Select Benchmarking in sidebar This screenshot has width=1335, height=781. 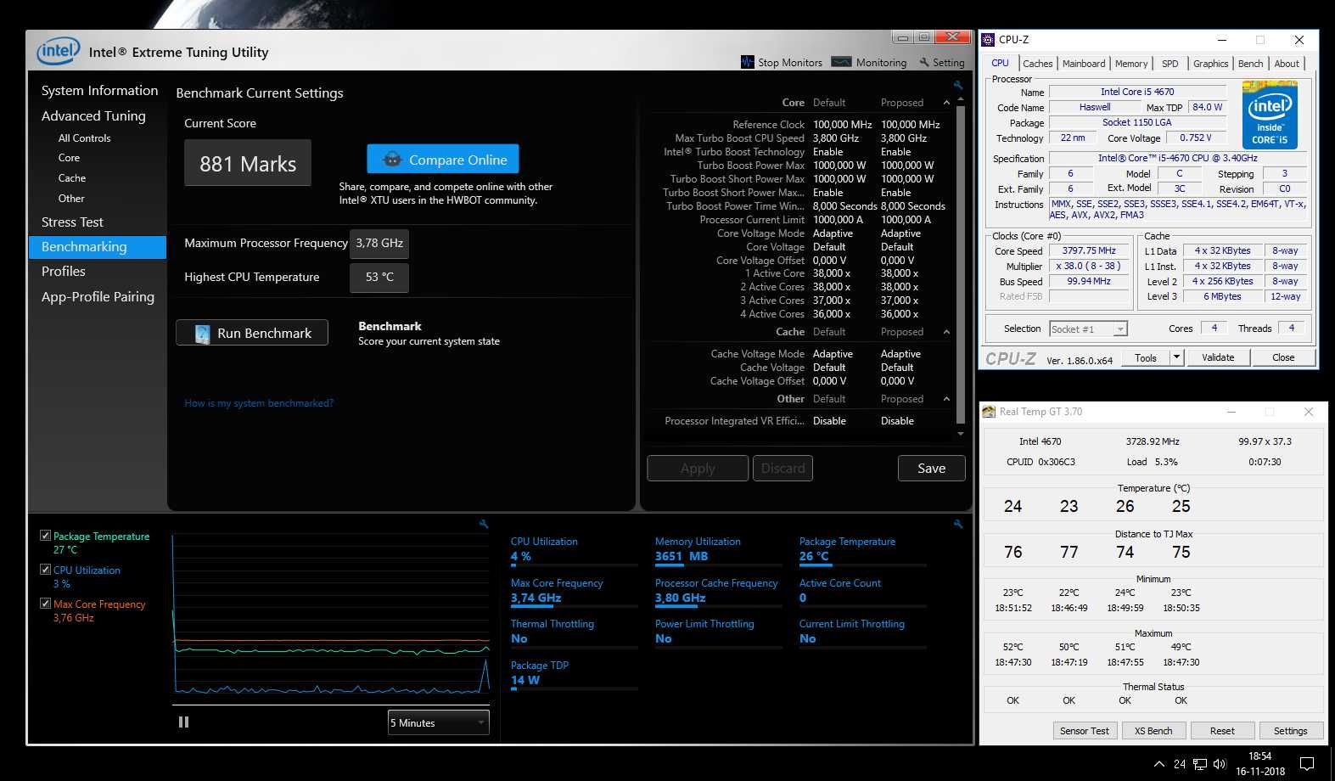(98, 247)
